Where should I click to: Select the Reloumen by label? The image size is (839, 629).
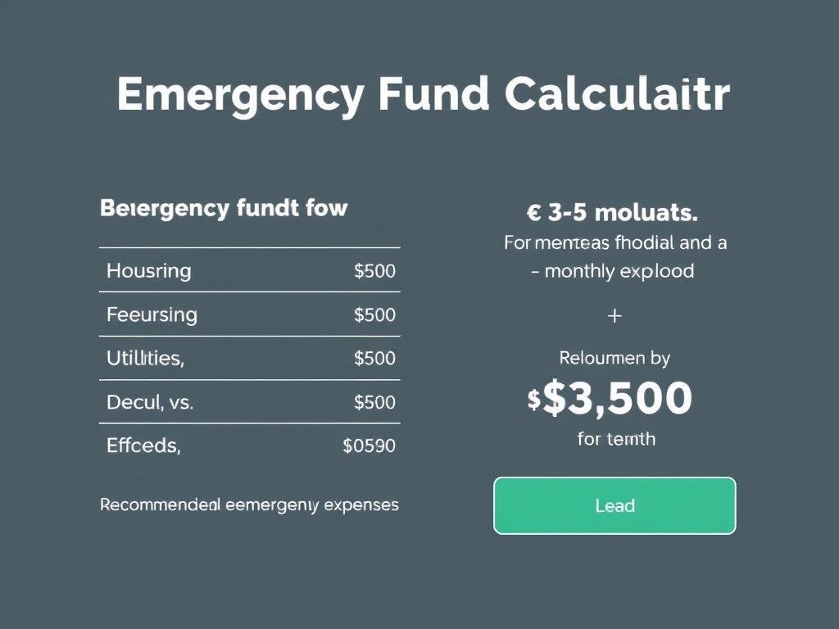[614, 358]
